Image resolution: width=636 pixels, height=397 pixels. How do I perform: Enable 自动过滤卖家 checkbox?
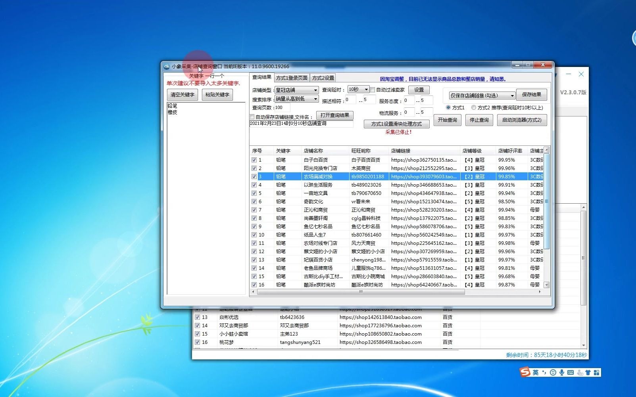pyautogui.click(x=373, y=90)
